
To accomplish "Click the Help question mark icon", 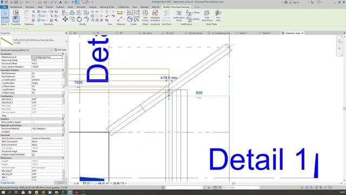I will click(x=318, y=2).
